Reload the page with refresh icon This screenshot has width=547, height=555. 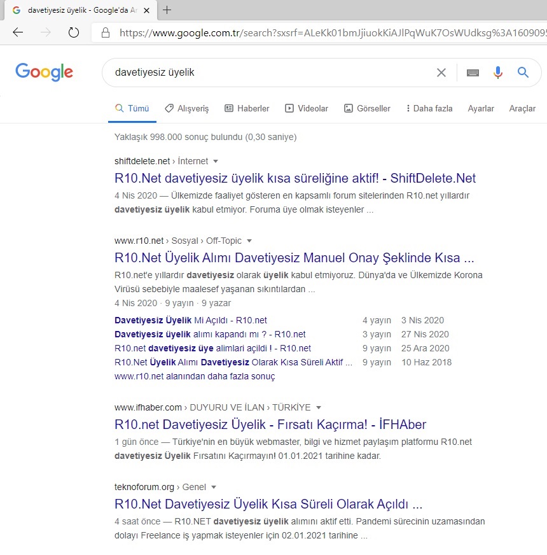[74, 32]
